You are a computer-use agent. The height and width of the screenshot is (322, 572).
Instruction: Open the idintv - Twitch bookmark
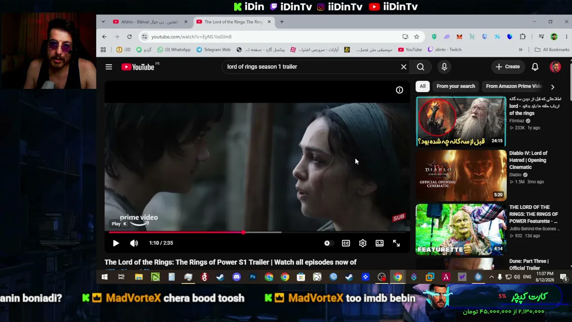click(445, 50)
